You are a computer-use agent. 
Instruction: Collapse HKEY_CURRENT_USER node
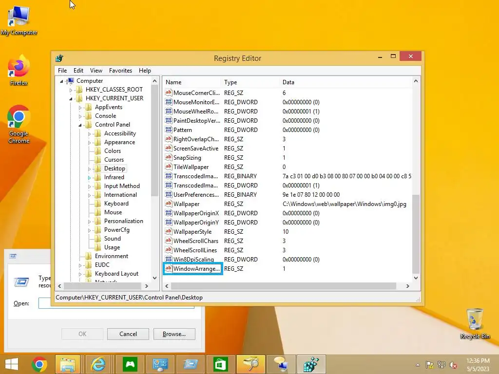pyautogui.click(x=71, y=99)
